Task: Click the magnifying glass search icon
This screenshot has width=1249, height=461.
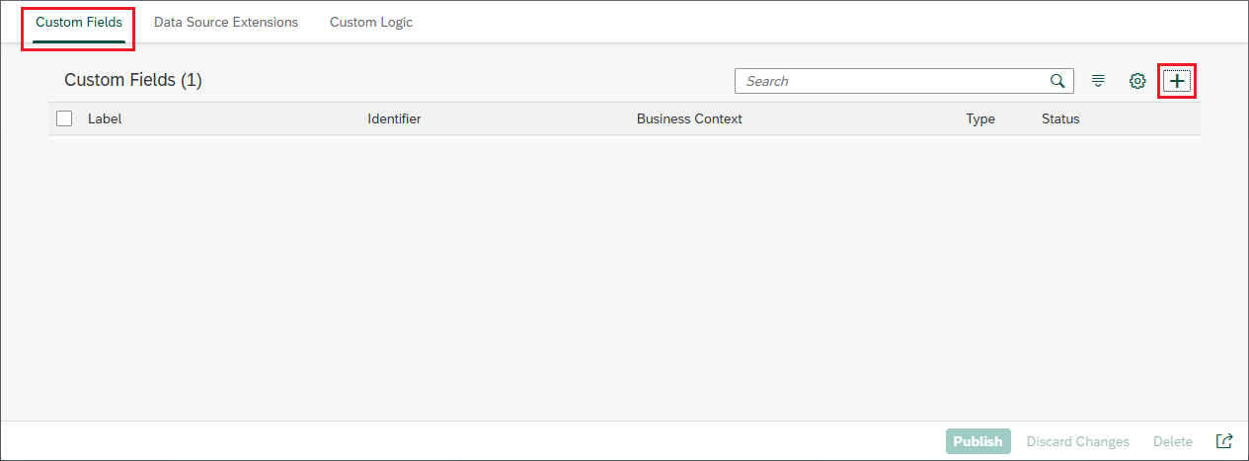Action: [1057, 81]
